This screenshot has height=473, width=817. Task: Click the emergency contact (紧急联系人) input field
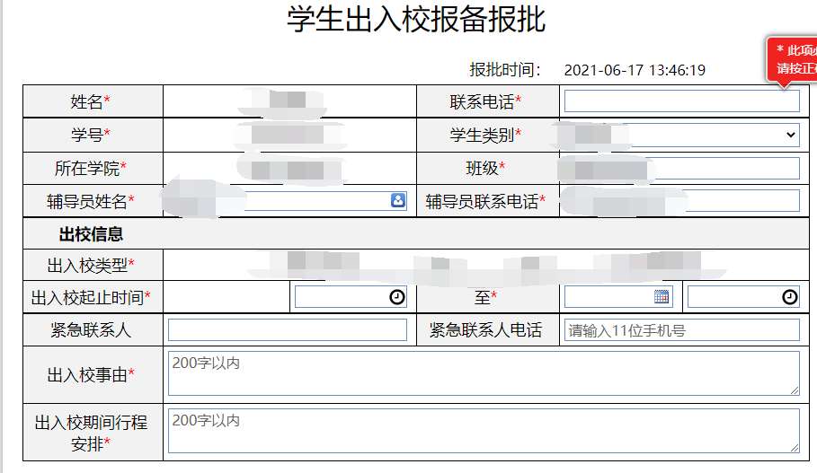click(x=287, y=330)
